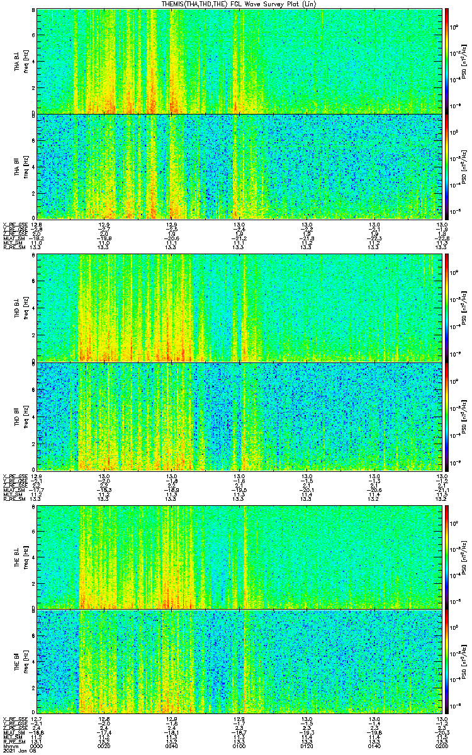Click the THE BL PSD color bar
Image resolution: width=472 pixels, height=755 pixels.
click(447, 556)
